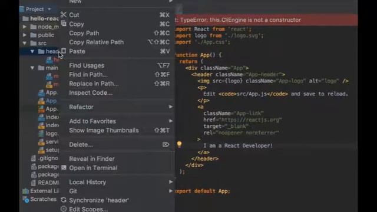
Task: Collapse the src folder arrow
Action: point(25,43)
